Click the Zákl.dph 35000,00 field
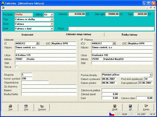This screenshot has width=157, height=117. point(112,14)
